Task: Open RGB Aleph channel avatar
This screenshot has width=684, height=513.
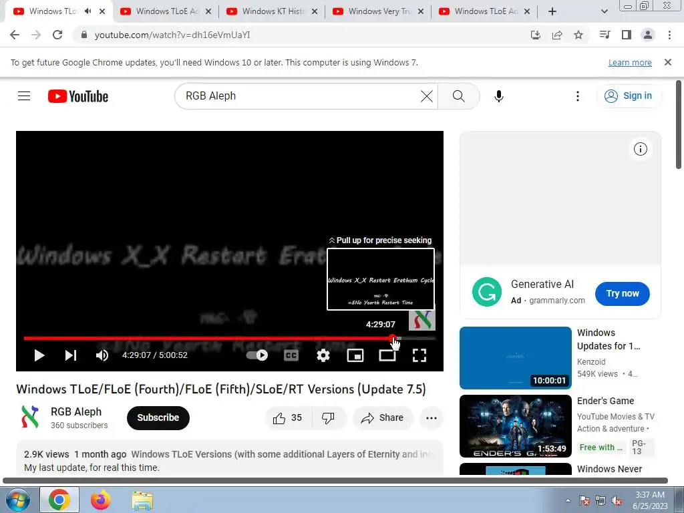Action: (30, 417)
